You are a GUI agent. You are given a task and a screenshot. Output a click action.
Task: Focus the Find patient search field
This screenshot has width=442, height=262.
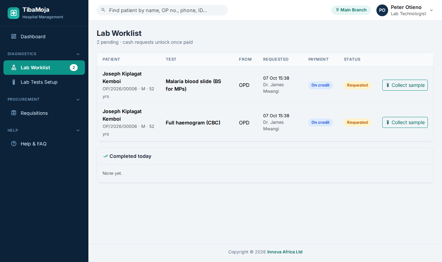[162, 10]
